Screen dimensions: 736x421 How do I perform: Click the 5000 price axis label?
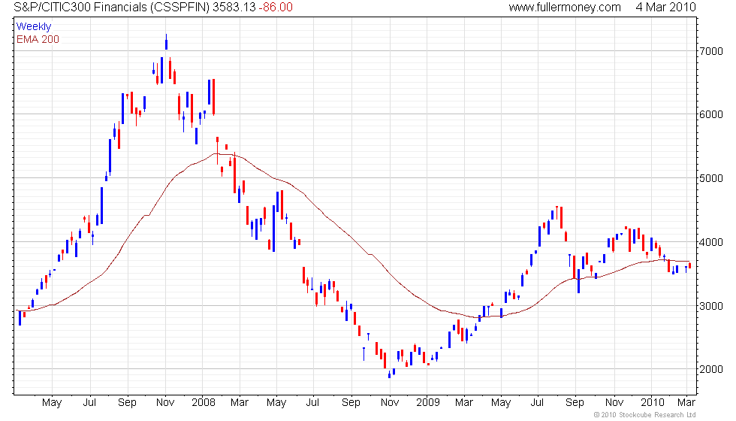point(712,179)
